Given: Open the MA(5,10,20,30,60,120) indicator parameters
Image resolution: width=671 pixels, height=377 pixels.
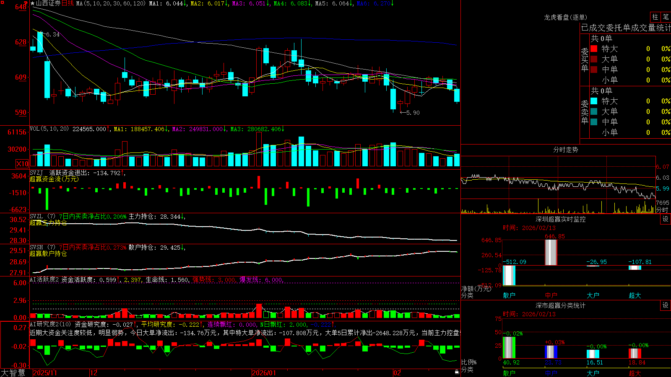Looking at the screenshot, I should point(111,3).
